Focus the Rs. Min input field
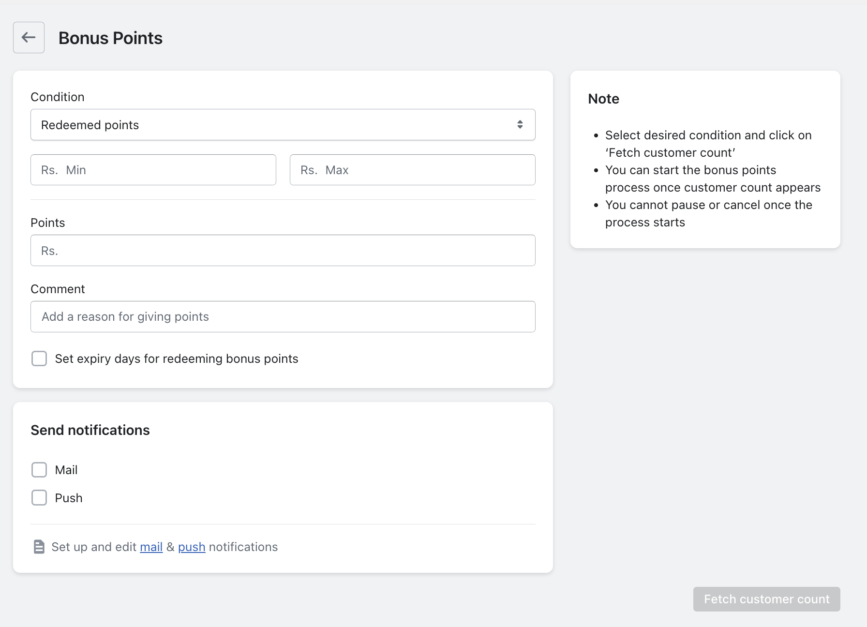Viewport: 867px width, 627px height. point(153,170)
